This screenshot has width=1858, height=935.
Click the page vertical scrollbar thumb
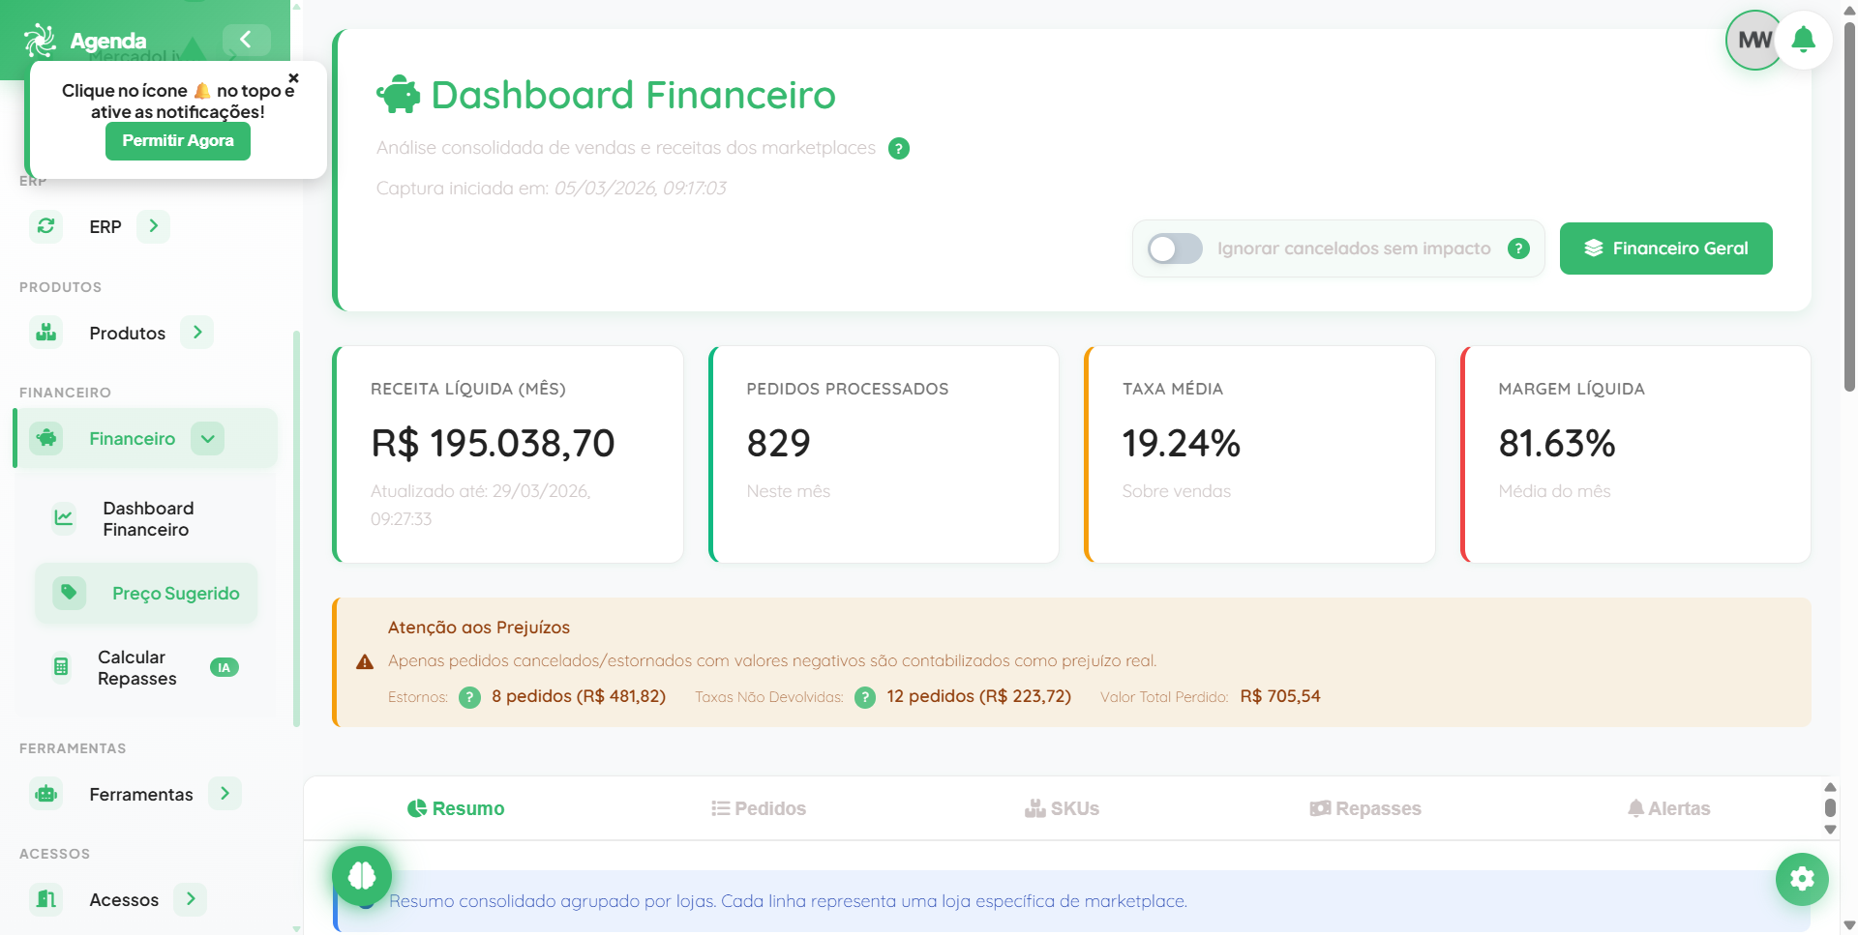(1849, 205)
